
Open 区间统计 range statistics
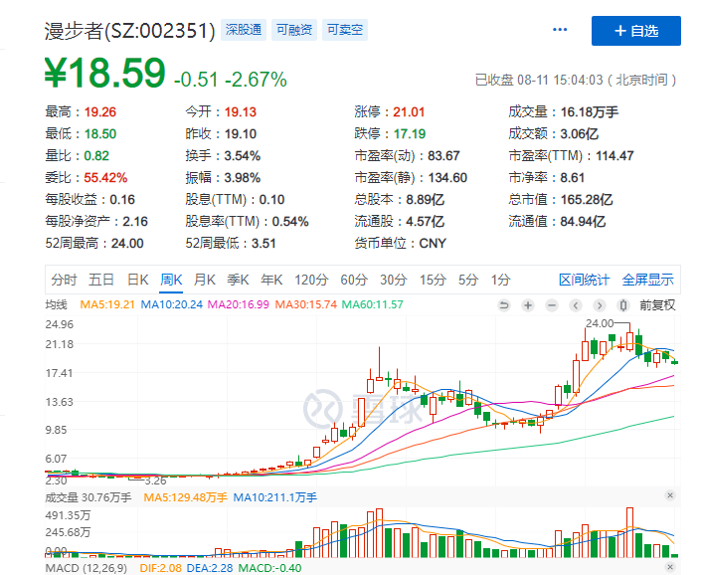click(x=584, y=280)
